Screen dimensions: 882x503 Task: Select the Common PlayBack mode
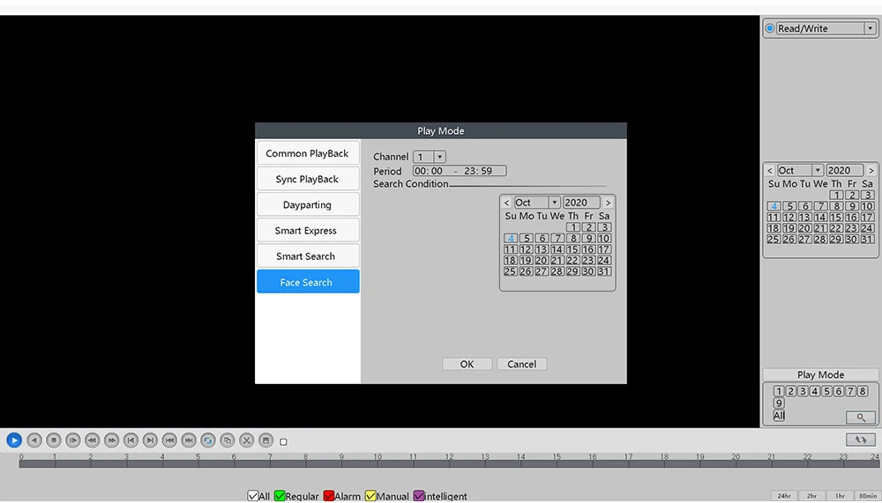pyautogui.click(x=308, y=153)
